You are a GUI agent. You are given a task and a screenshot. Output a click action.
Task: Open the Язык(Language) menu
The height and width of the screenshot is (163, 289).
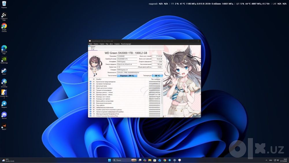point(126,44)
